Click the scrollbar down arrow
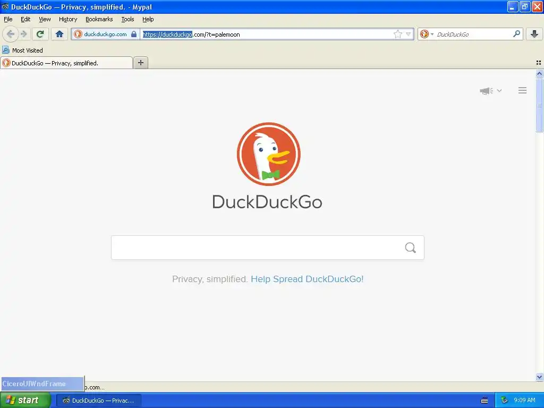 coord(540,377)
